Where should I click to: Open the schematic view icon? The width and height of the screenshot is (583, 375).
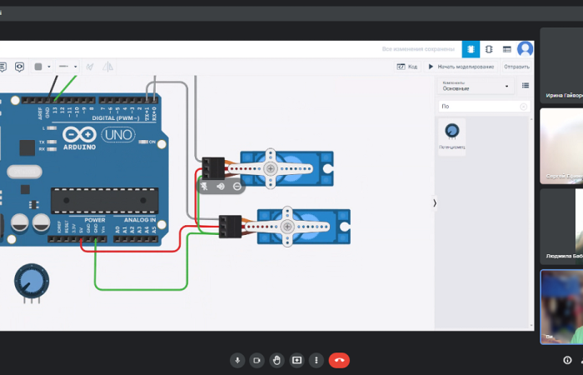click(489, 49)
